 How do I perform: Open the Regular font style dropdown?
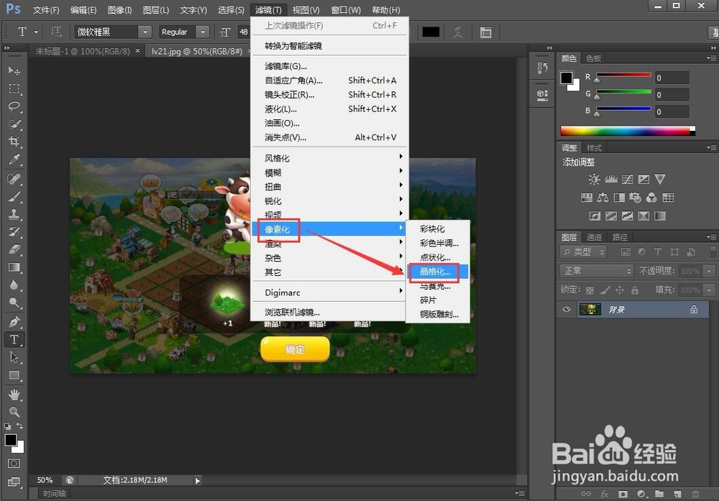click(x=202, y=32)
